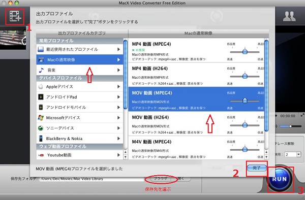Click the preview fullscreen expand icon

(x=302, y=115)
